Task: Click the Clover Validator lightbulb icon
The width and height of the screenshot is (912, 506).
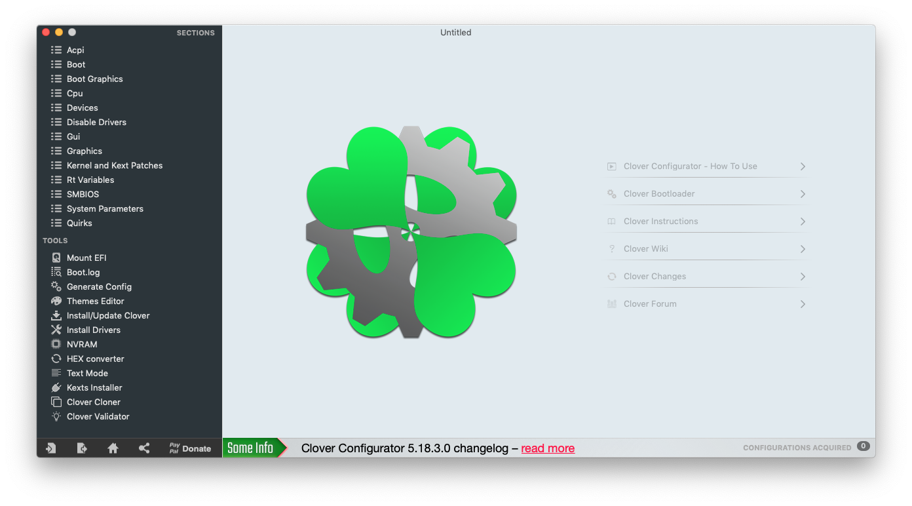Action: click(56, 416)
